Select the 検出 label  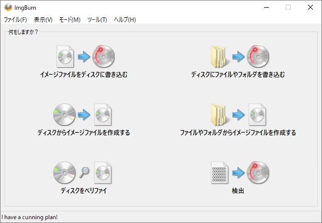(x=238, y=191)
